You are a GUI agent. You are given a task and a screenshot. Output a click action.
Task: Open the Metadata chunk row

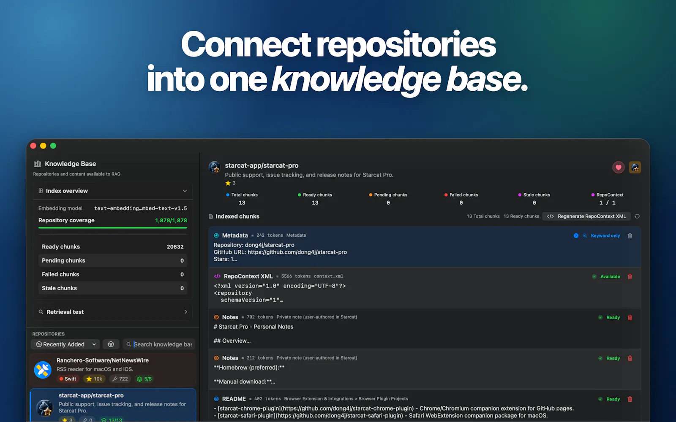tap(425, 247)
